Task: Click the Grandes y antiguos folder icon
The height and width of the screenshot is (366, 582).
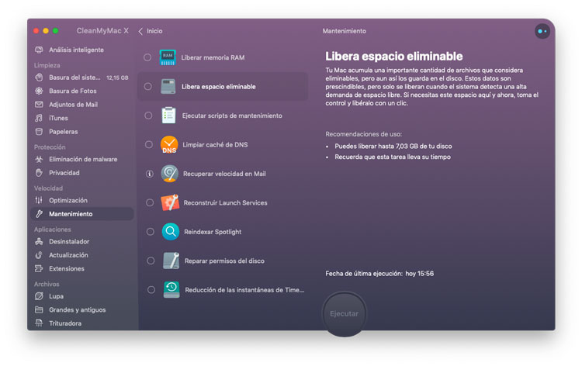Action: 39,309
